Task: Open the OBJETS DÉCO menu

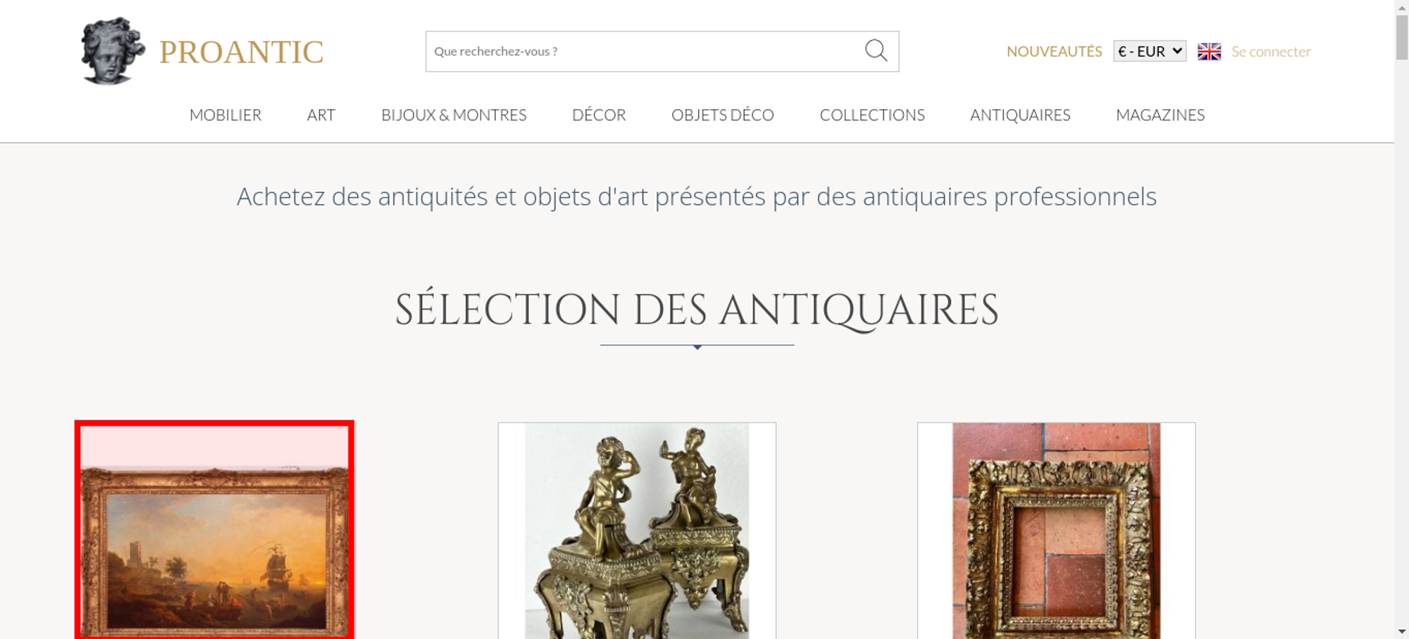Action: (723, 115)
